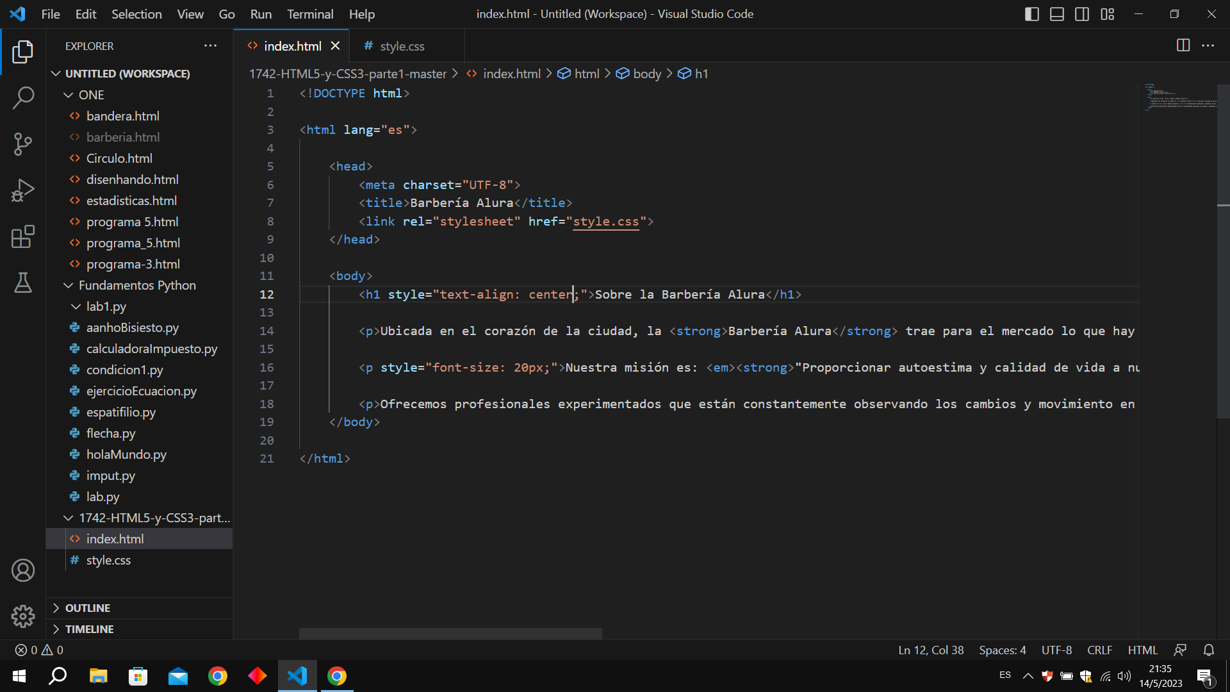
Task: Open the Explorer view in activity bar
Action: 23,52
